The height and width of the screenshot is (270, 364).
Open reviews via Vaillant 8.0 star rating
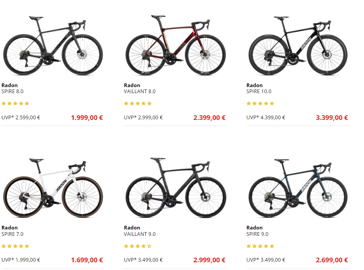coord(138,104)
